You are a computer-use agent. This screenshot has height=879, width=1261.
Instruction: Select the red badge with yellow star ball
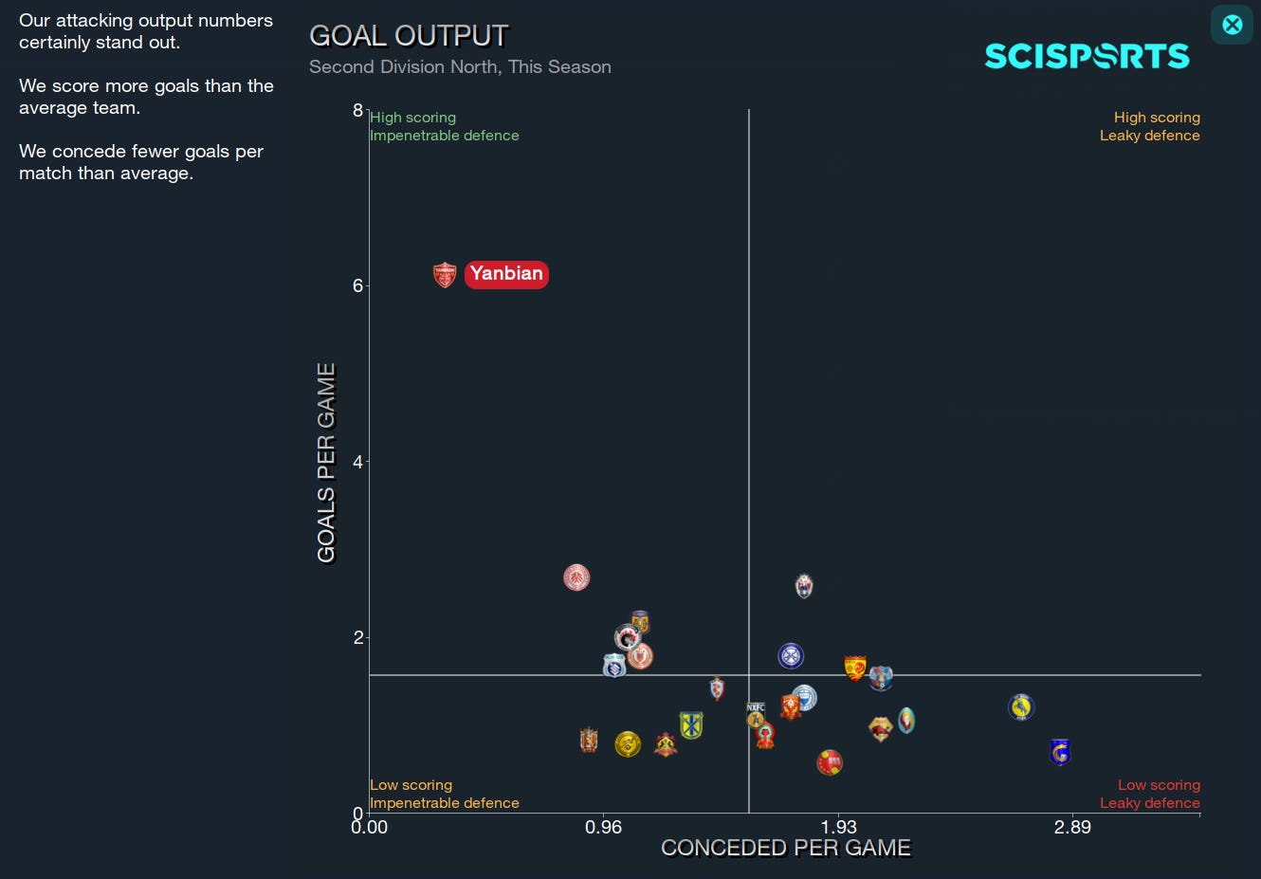pos(830,761)
